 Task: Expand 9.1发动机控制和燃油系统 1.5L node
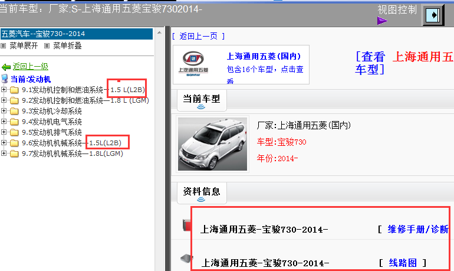(x=4, y=90)
